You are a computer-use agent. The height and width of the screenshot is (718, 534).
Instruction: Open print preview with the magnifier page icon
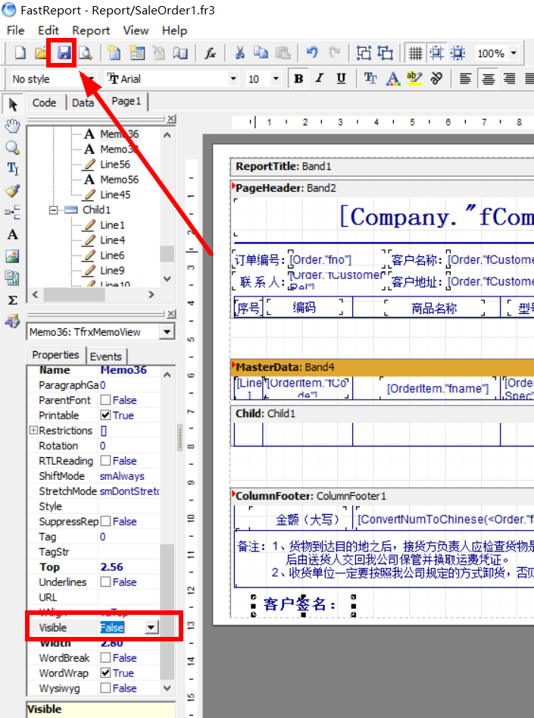point(86,53)
